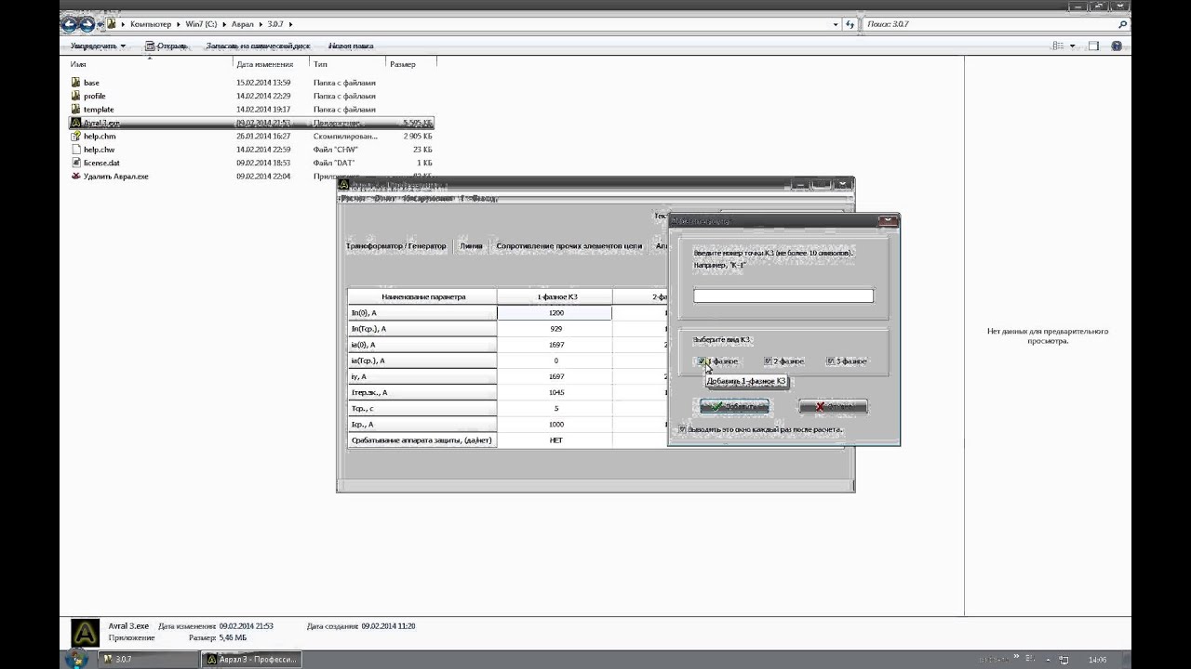Click the help.chm file icon

[76, 136]
